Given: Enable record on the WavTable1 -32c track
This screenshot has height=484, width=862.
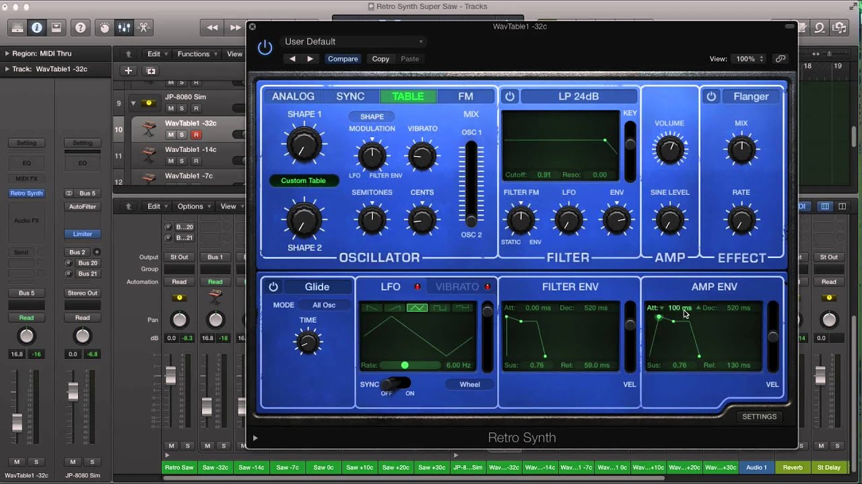Looking at the screenshot, I should coord(196,134).
